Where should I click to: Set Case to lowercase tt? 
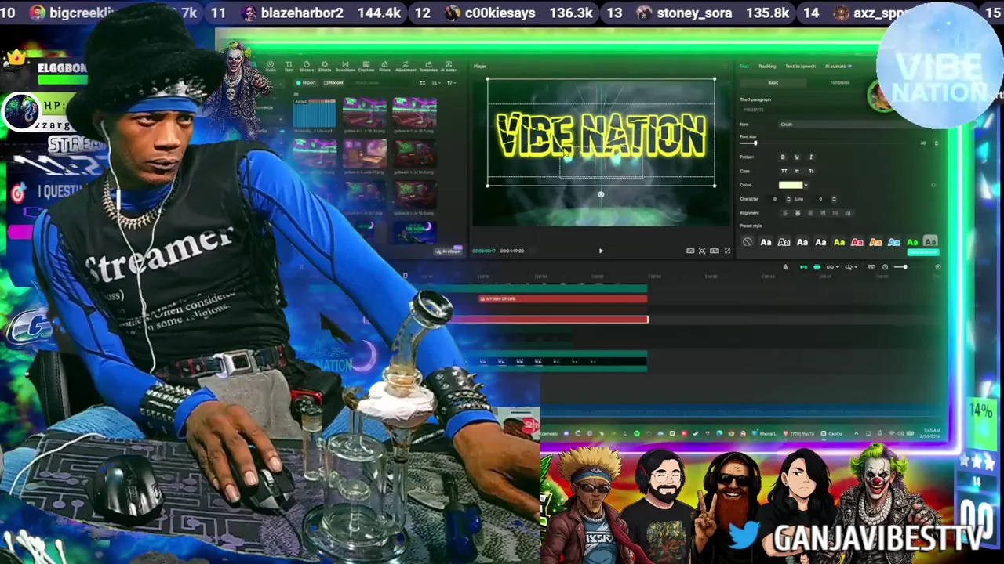[x=797, y=171]
